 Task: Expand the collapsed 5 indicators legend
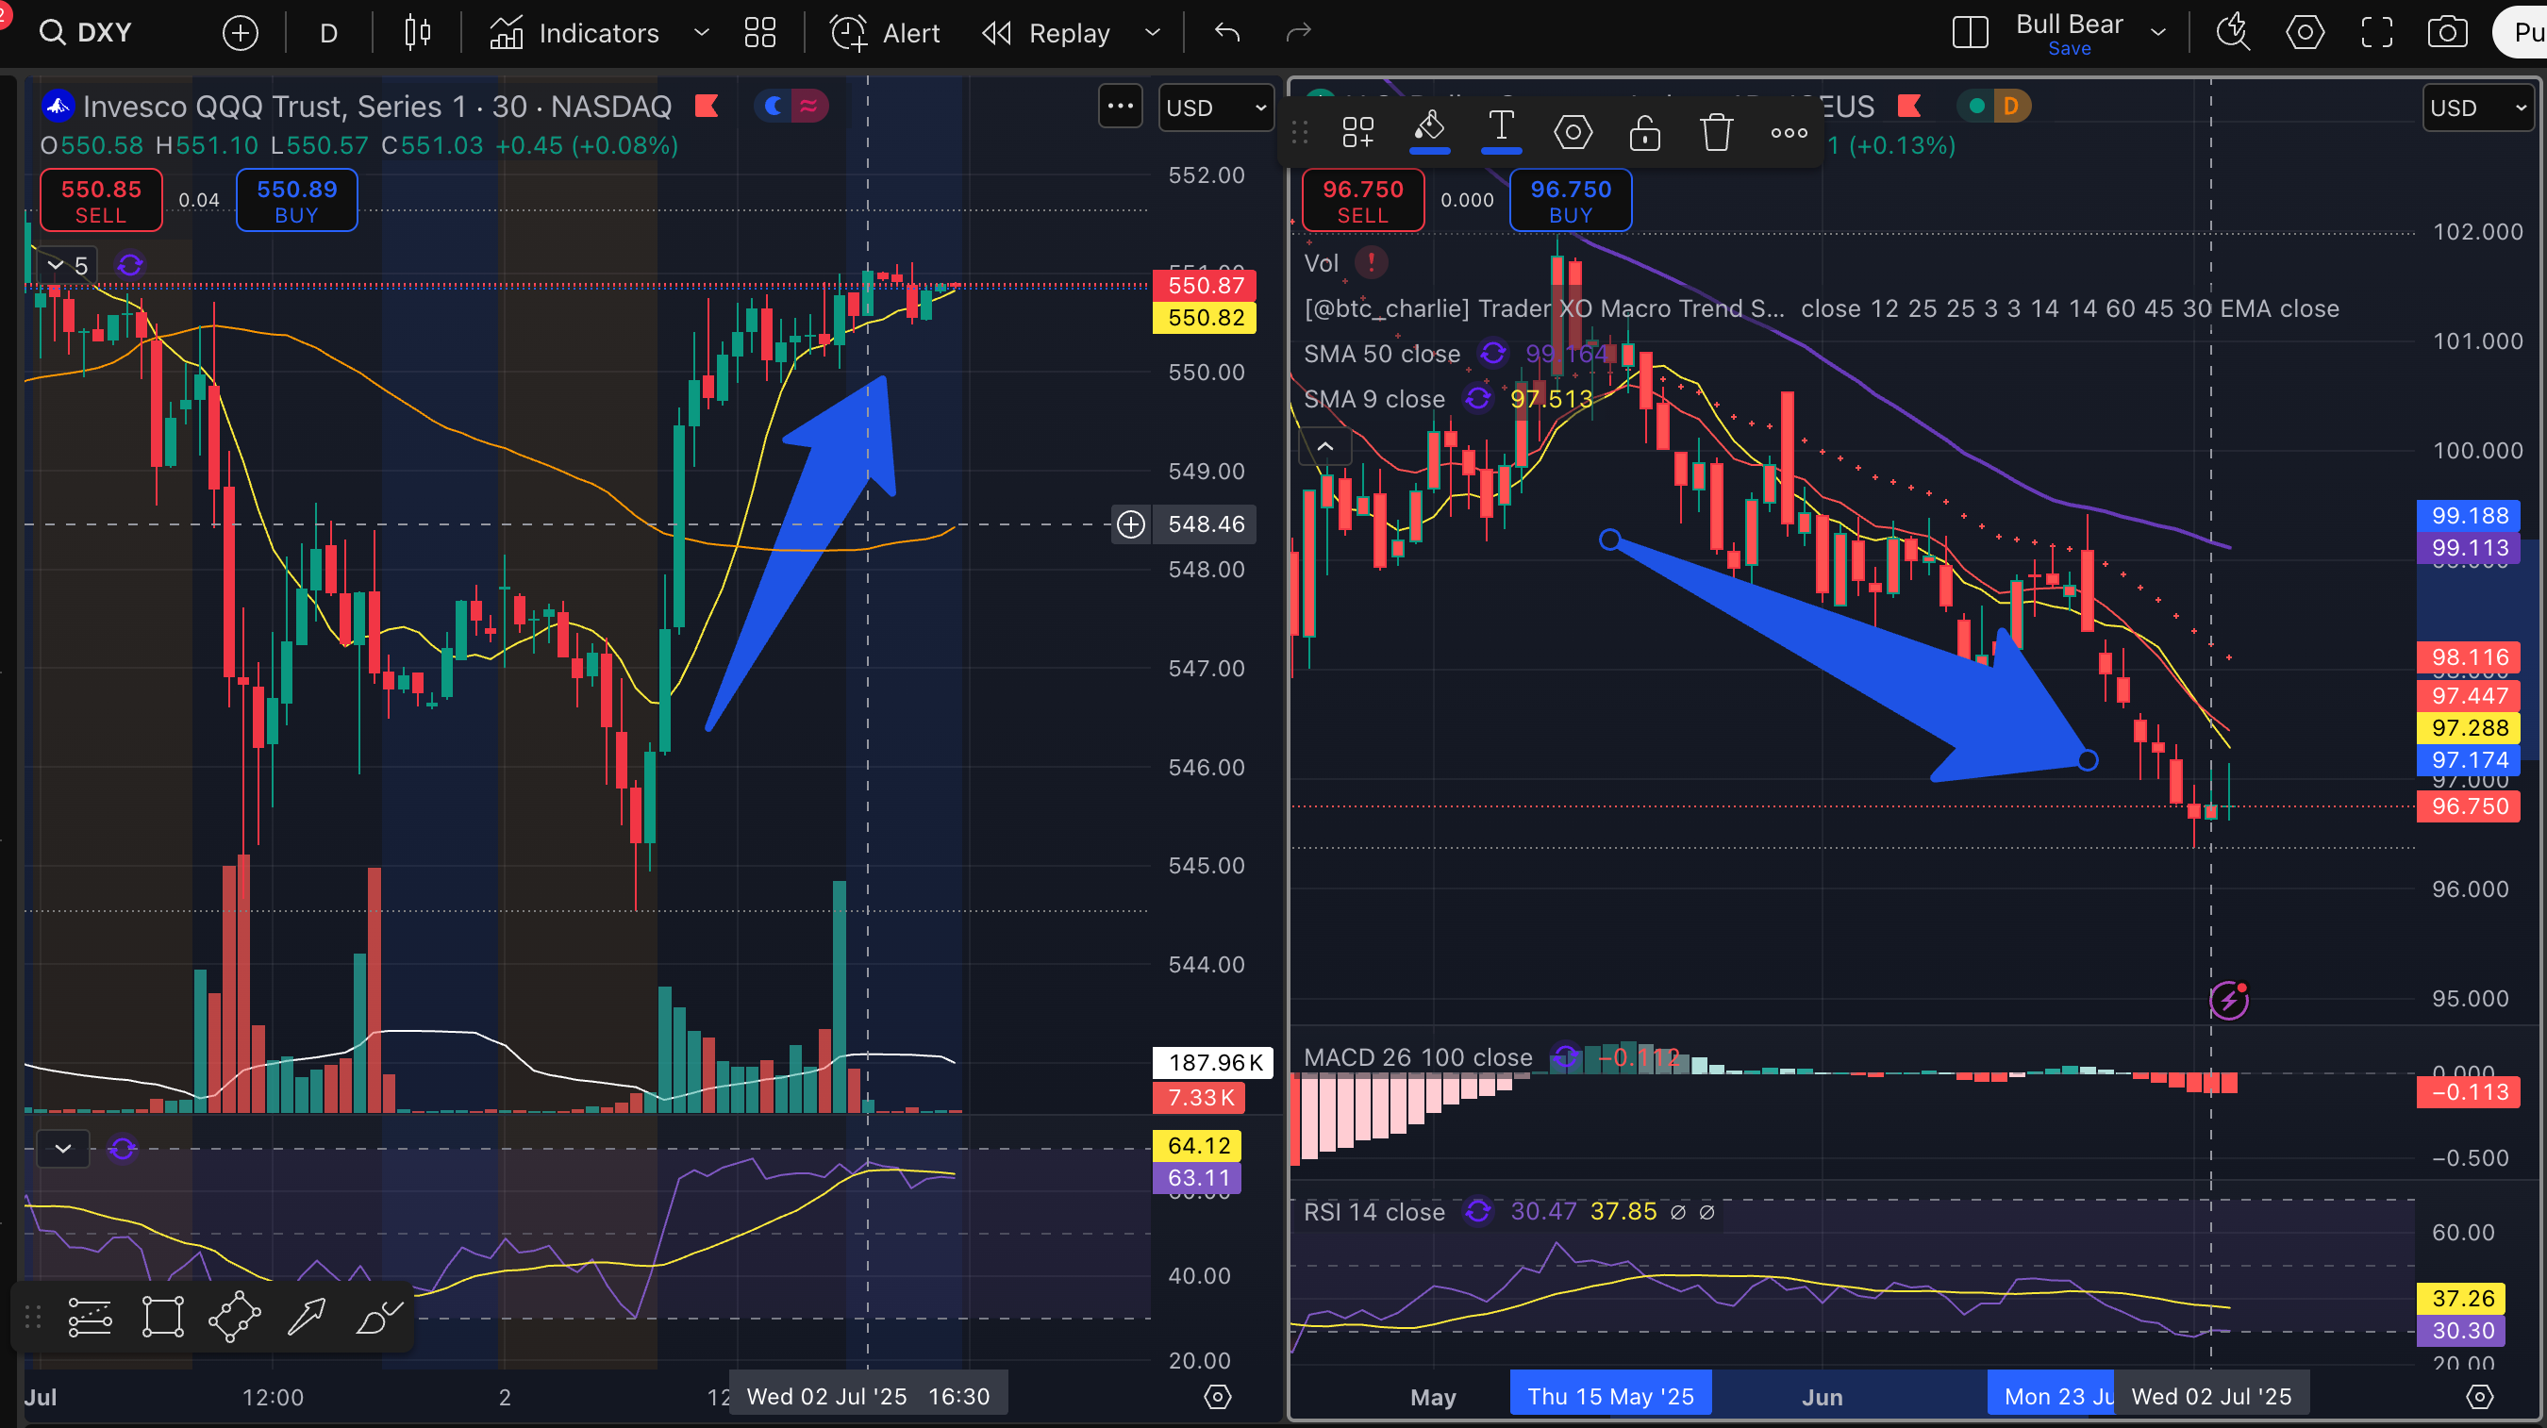[x=67, y=265]
